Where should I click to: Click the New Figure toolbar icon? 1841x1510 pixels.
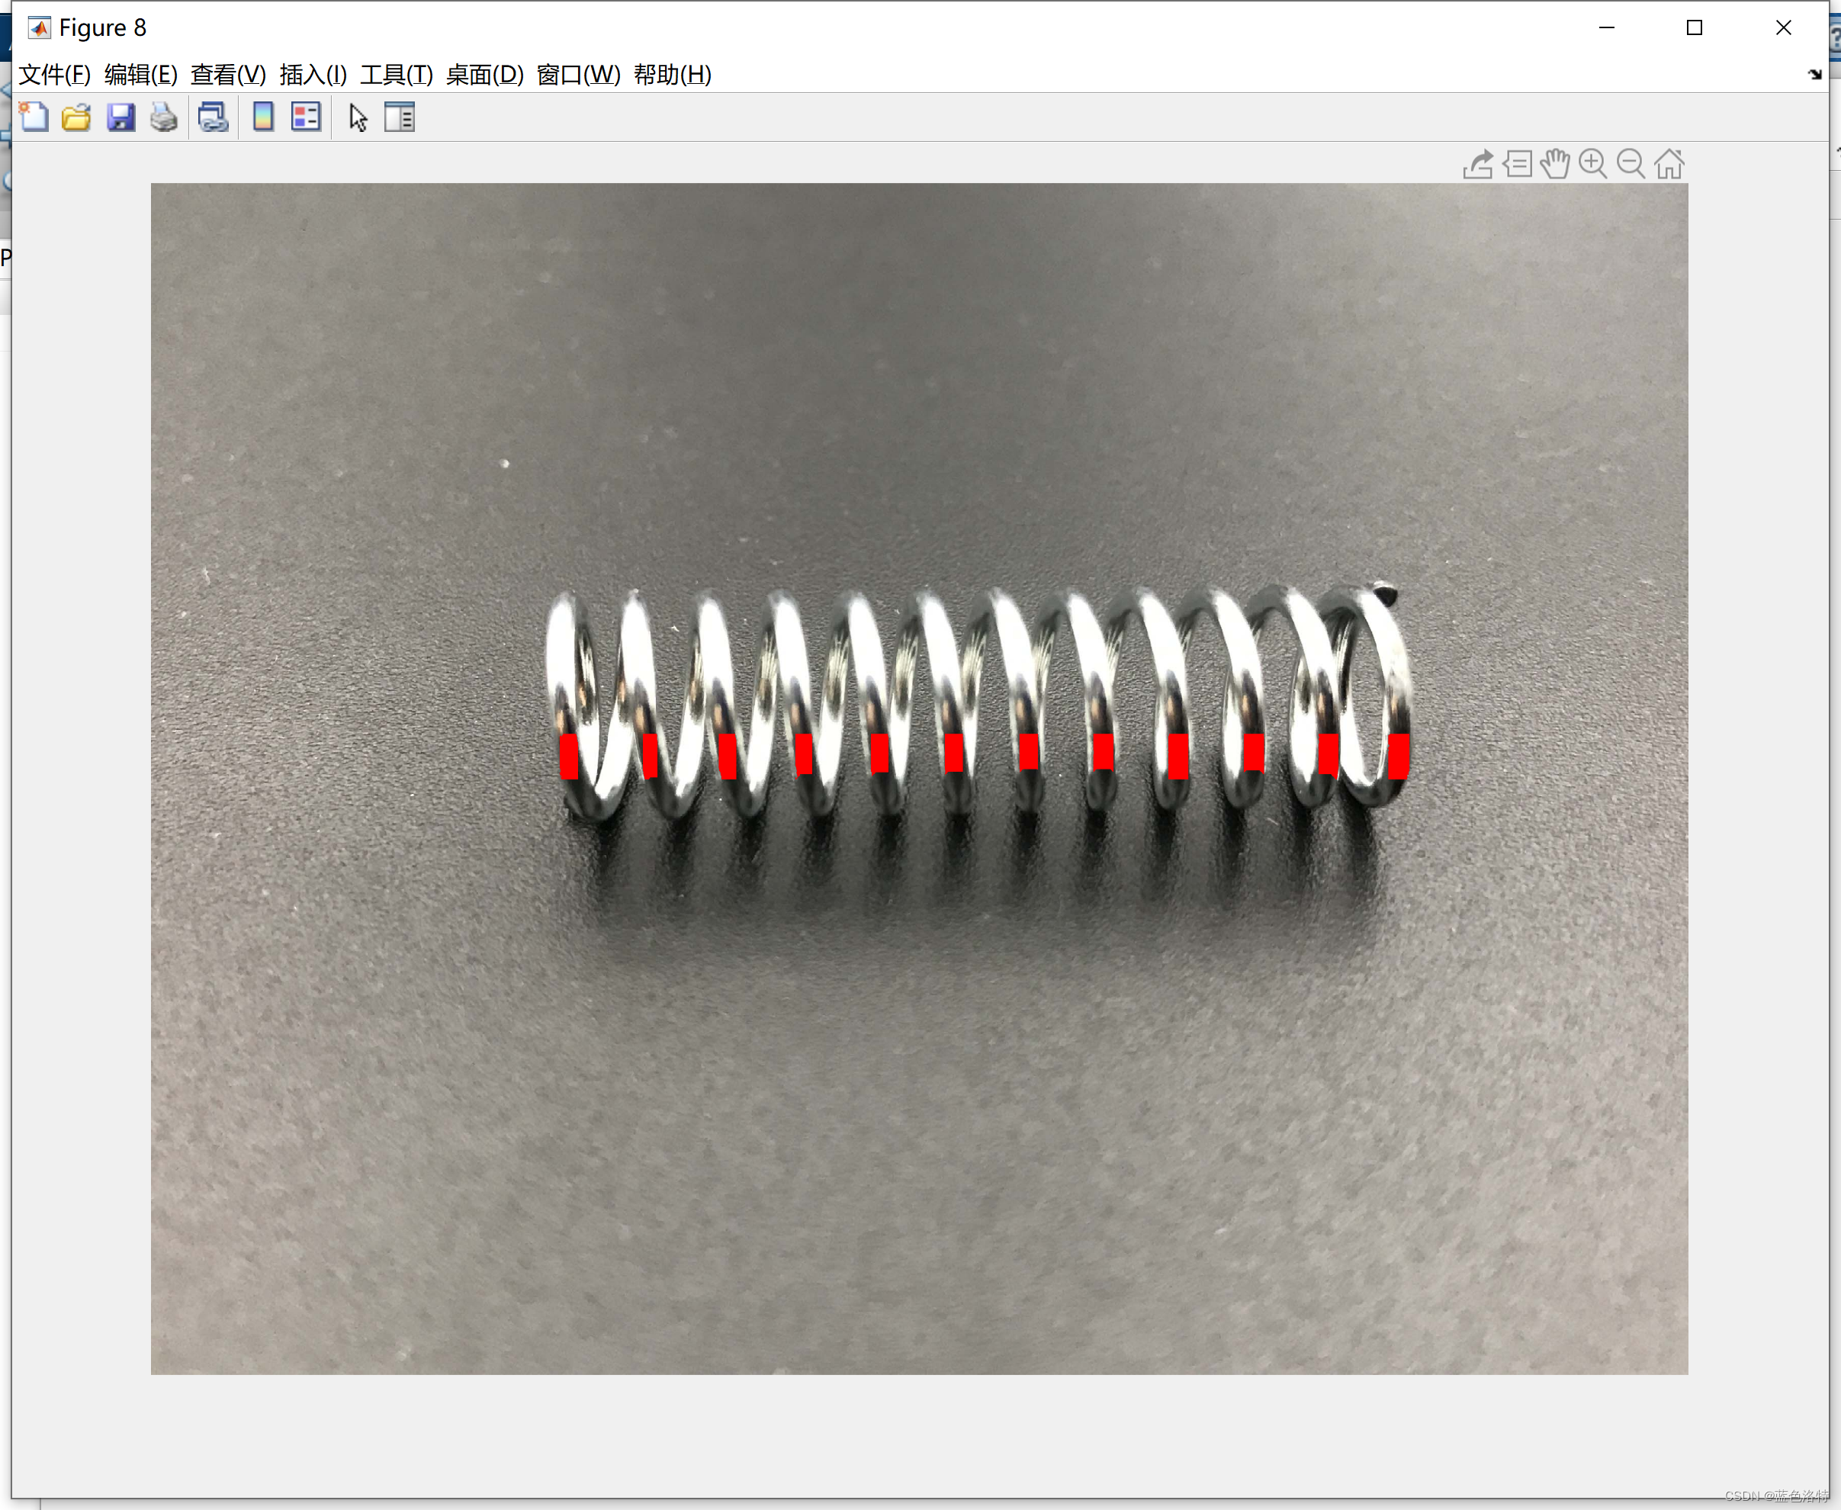tap(34, 117)
